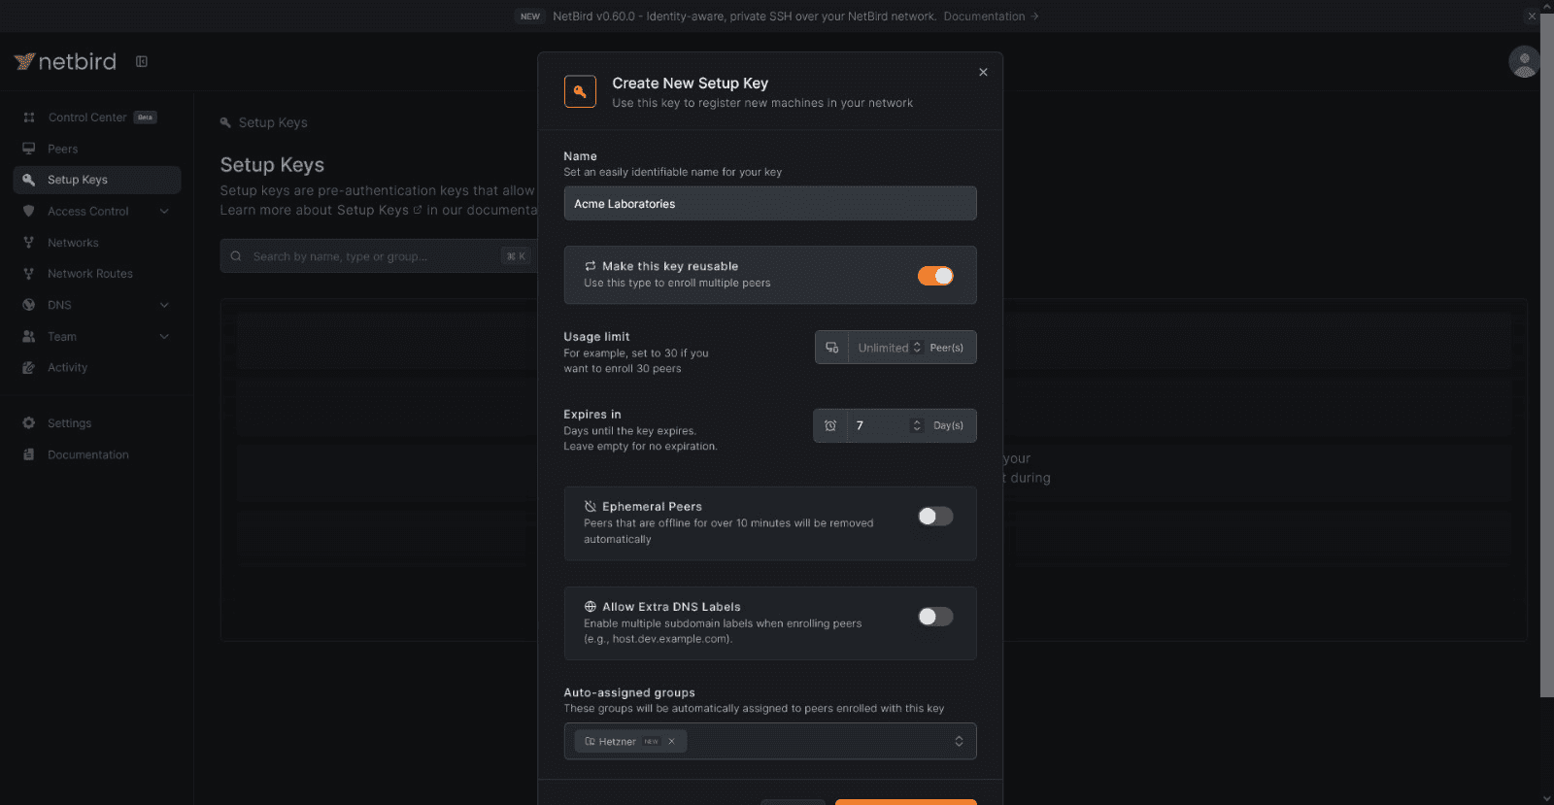This screenshot has height=805, width=1554.
Task: Expand the Access Control submenu
Action: pyautogui.click(x=164, y=212)
